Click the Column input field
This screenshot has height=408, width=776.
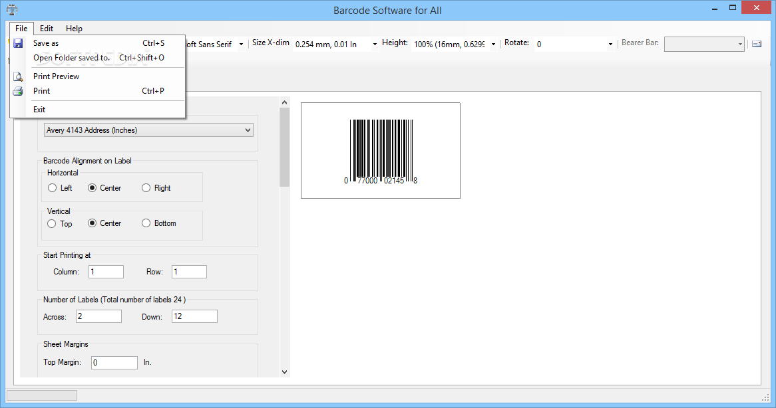(106, 272)
